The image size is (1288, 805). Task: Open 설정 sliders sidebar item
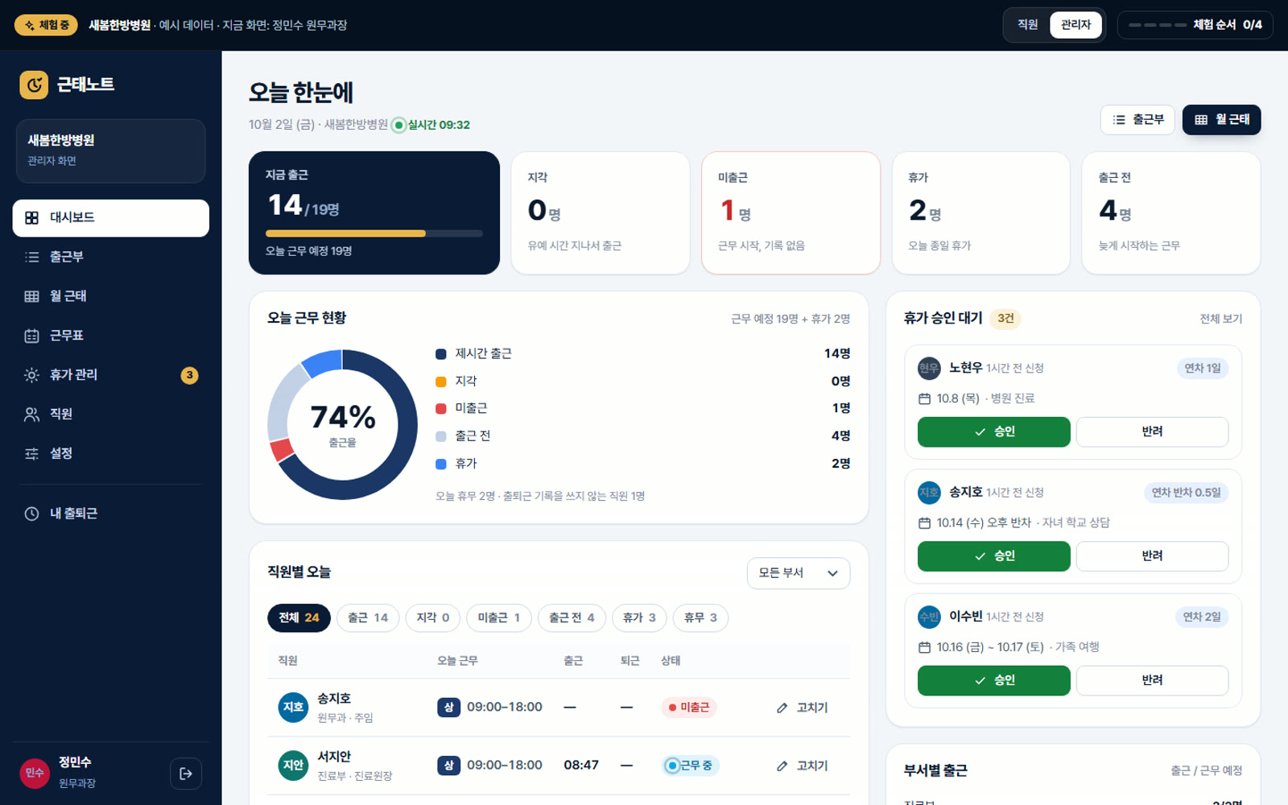[x=111, y=453]
